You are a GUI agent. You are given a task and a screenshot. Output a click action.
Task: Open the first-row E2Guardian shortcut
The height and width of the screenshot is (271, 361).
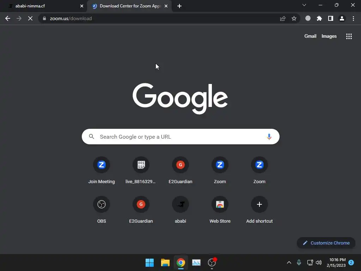click(180, 170)
